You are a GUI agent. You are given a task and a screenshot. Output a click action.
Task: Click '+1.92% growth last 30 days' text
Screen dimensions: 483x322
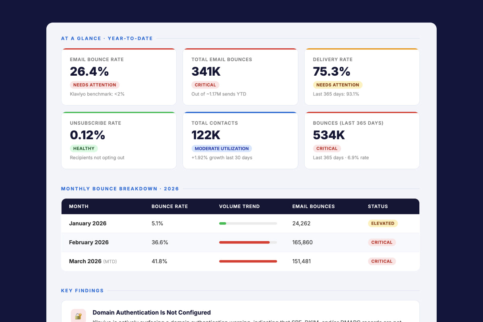click(222, 158)
